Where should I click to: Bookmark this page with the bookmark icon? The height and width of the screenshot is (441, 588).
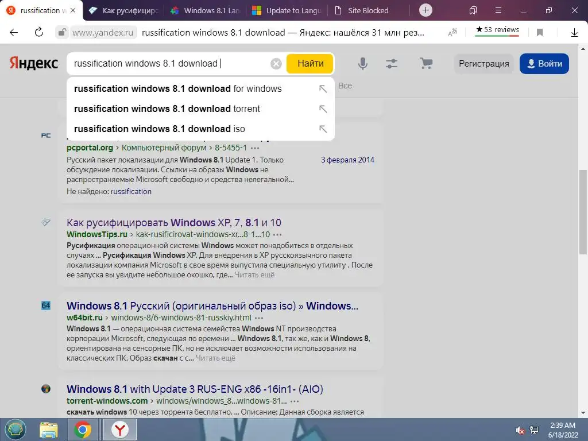[x=540, y=33]
